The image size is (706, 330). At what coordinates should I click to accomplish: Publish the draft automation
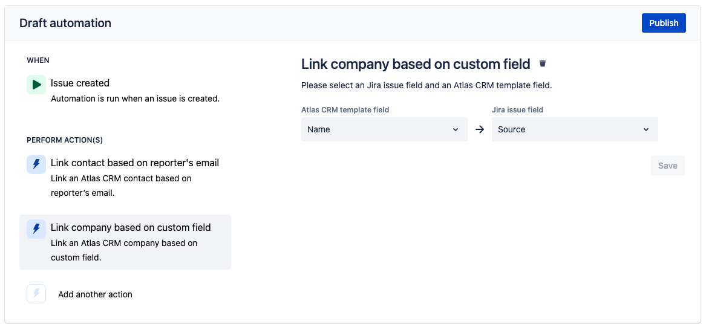pos(664,23)
